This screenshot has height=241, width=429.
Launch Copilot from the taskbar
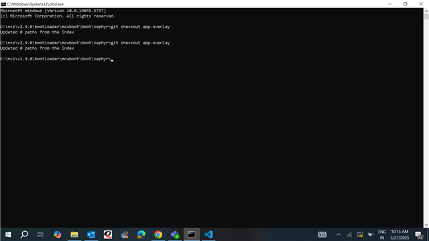pos(58,234)
